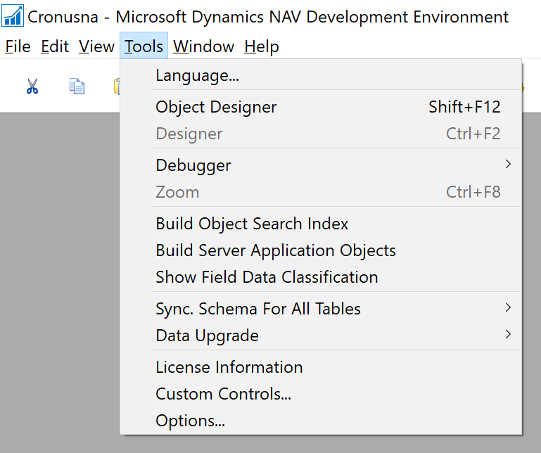Open the Help menu
The width and height of the screenshot is (541, 453).
pos(262,46)
